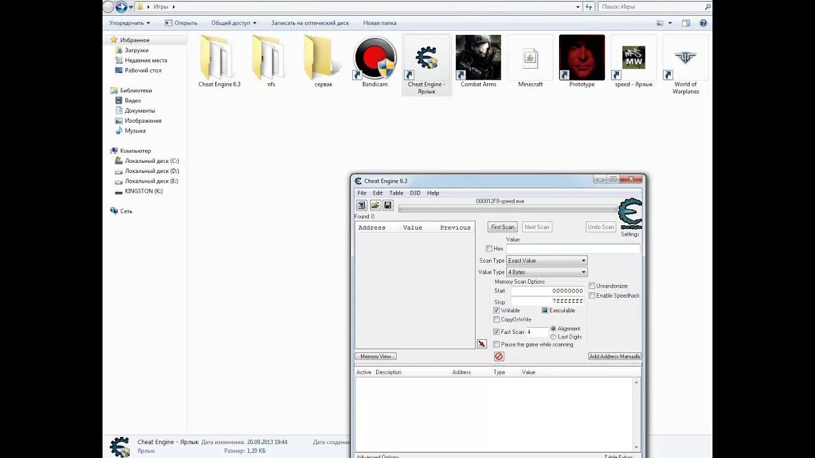Launch Cheat Engine shortcut from folder view
Viewport: 815px width, 458px height.
pos(427,59)
